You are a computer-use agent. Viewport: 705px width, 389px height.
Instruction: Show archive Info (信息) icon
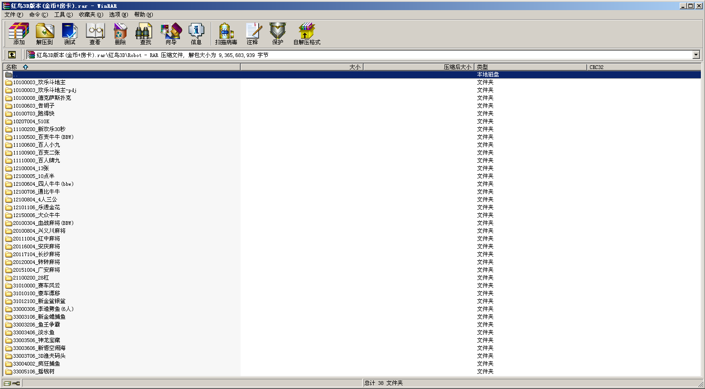tap(196, 34)
